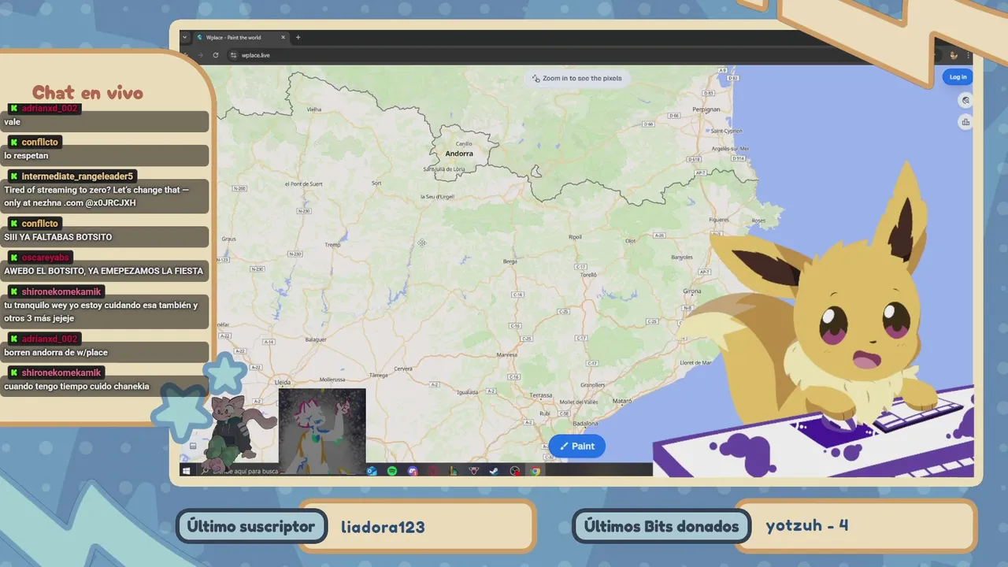Click the wplace.live address bar
1008x567 pixels.
click(x=583, y=55)
